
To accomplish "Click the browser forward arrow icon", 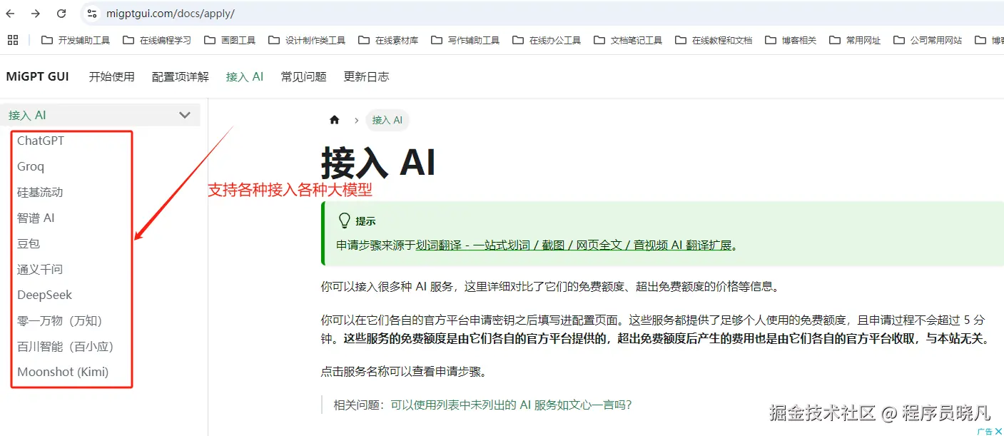I will [x=36, y=13].
